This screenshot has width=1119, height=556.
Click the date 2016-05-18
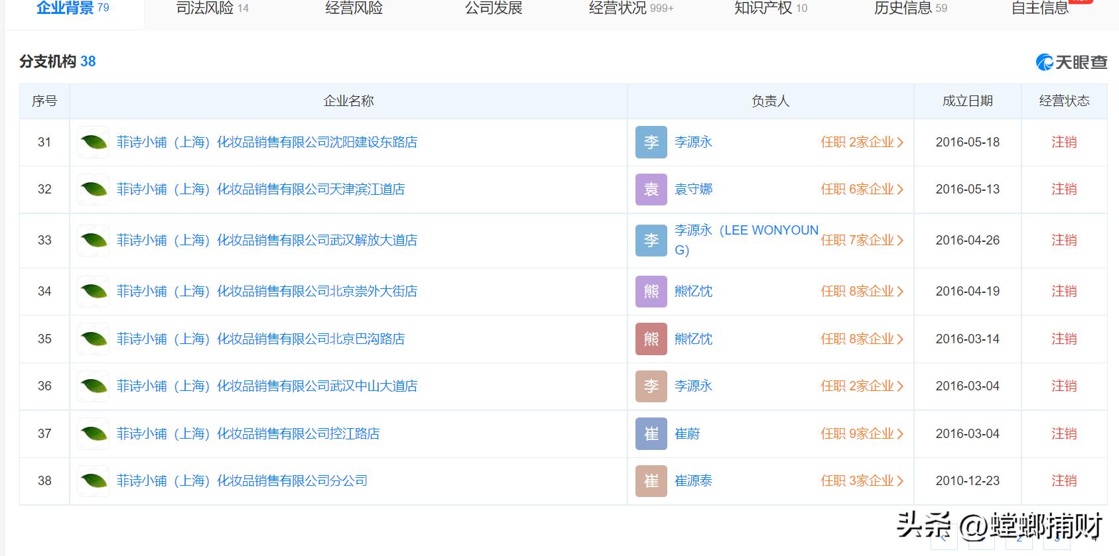(x=967, y=142)
